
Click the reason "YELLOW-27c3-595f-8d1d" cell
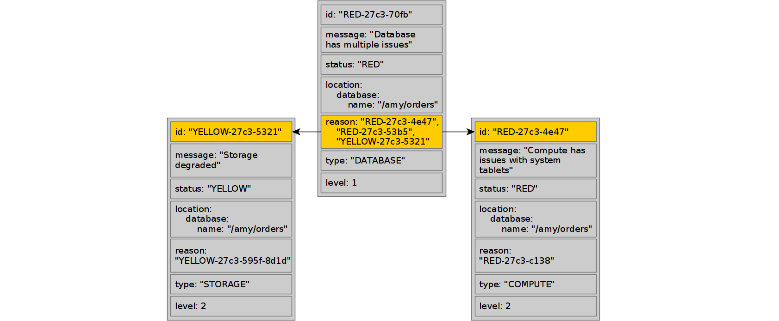(x=231, y=256)
